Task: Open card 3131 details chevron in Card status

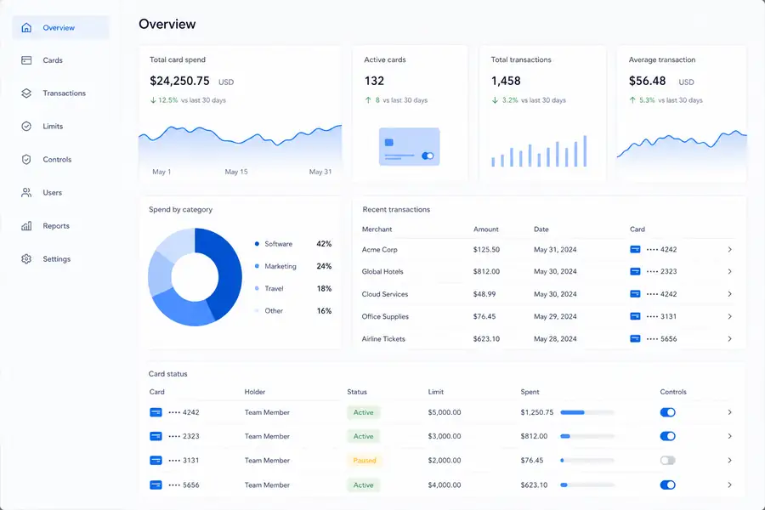Action: (730, 460)
